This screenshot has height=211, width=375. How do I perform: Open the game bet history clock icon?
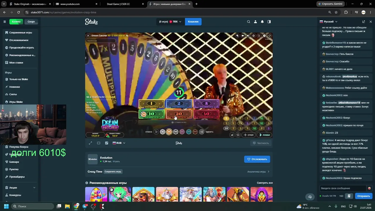coord(259,36)
